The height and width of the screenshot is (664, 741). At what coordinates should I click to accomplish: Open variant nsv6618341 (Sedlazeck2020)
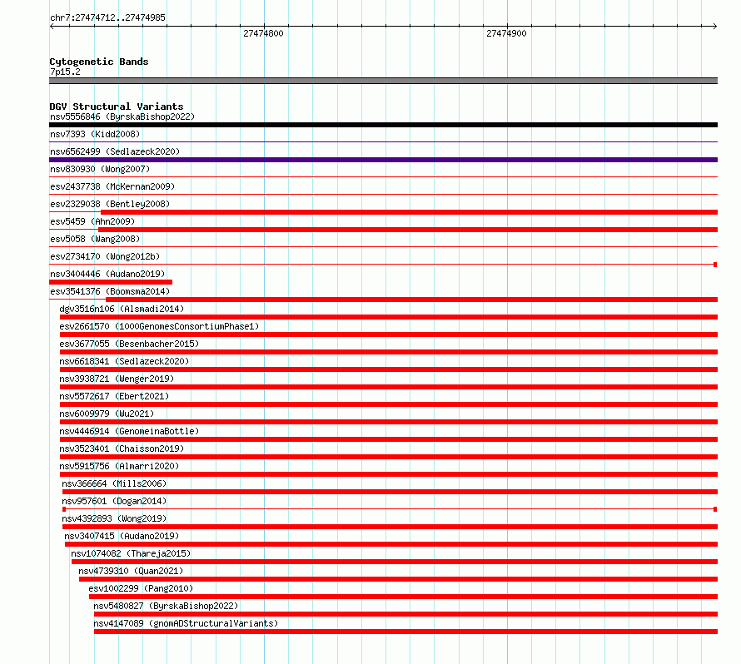click(124, 361)
